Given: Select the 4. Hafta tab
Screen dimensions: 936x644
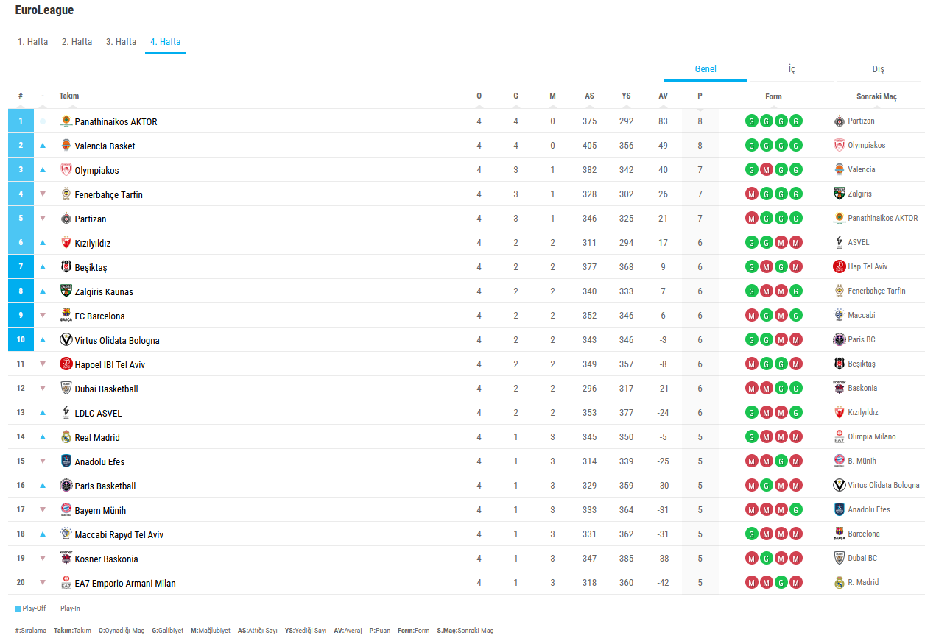Looking at the screenshot, I should coord(165,42).
